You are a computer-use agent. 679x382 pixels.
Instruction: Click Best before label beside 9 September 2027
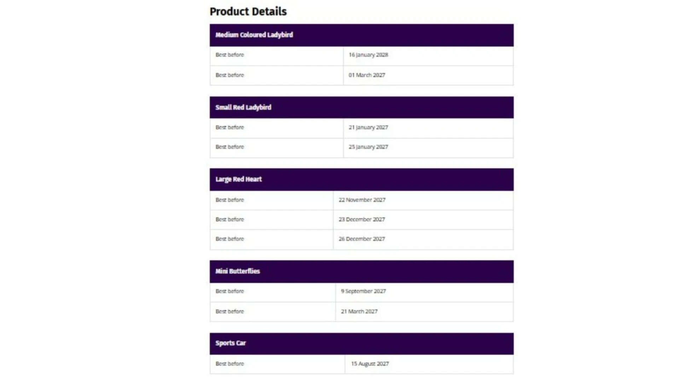coord(230,291)
